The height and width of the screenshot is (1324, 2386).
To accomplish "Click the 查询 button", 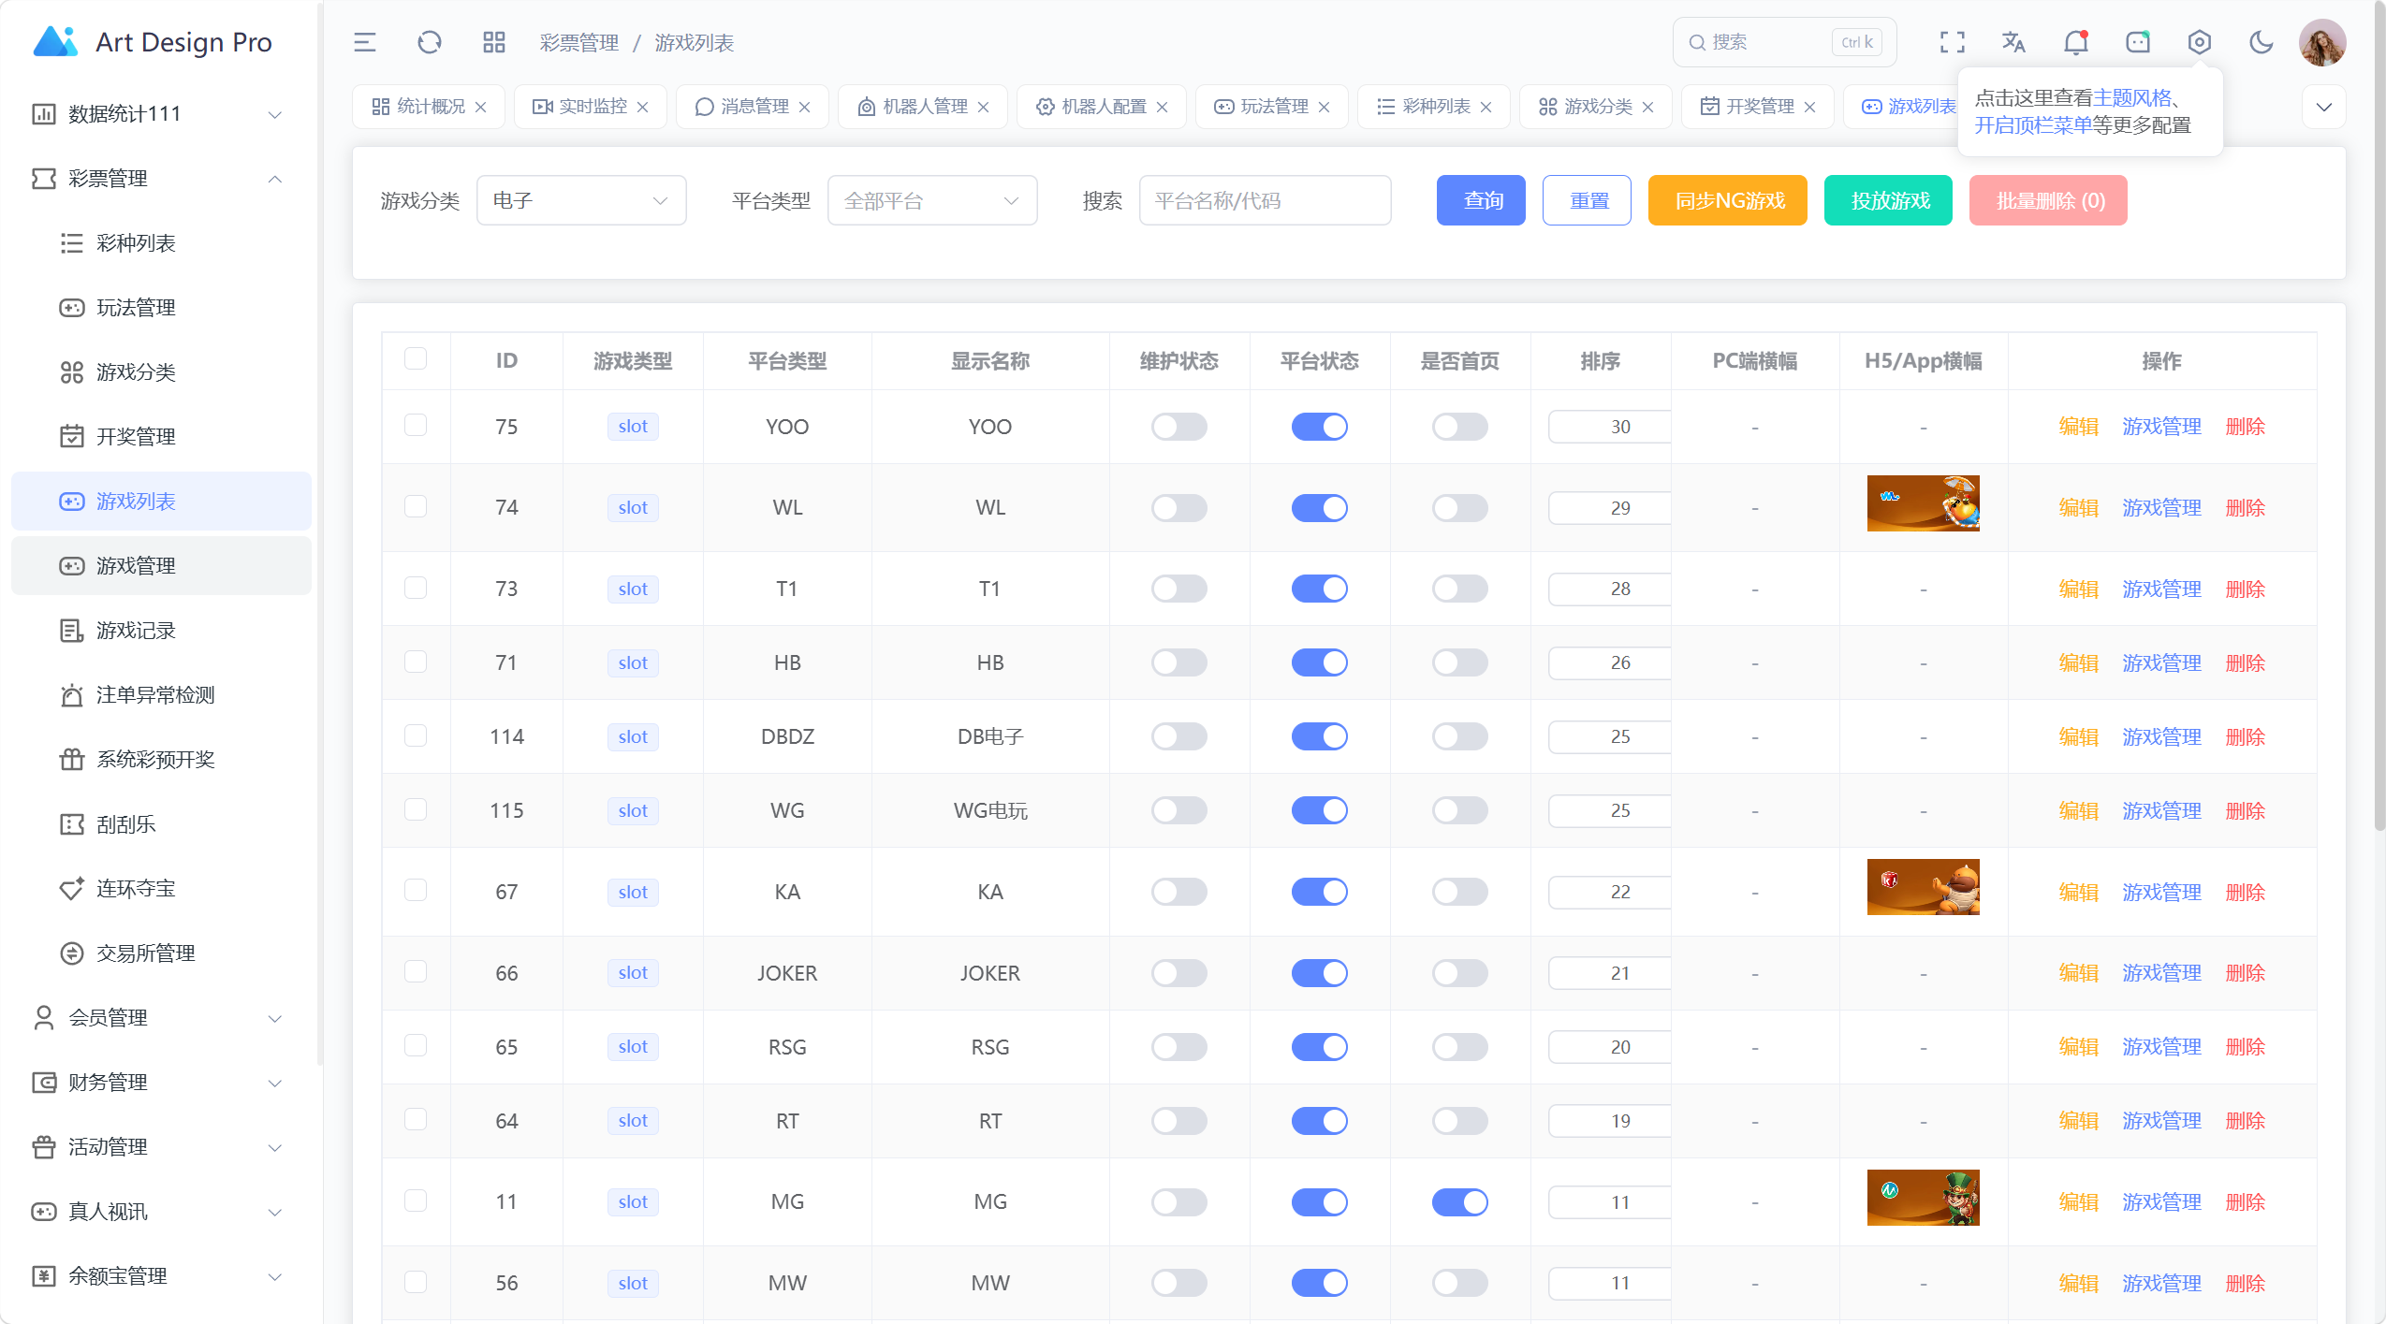I will [1481, 200].
